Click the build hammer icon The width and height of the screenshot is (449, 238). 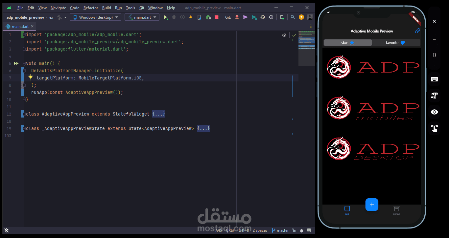(59, 17)
